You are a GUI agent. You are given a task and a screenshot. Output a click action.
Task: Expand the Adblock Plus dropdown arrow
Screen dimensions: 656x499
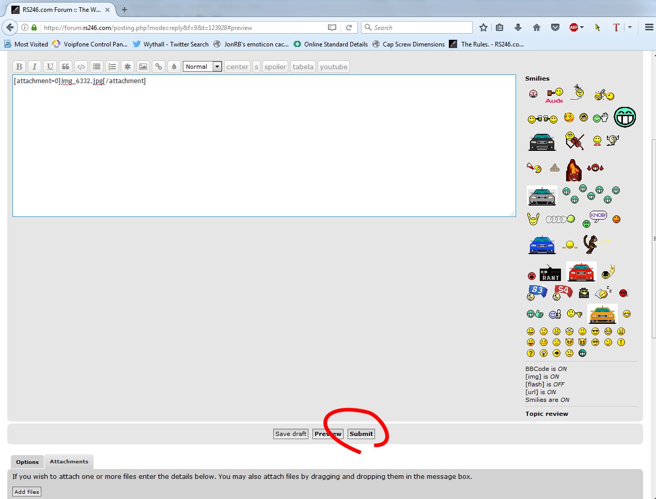pos(582,27)
